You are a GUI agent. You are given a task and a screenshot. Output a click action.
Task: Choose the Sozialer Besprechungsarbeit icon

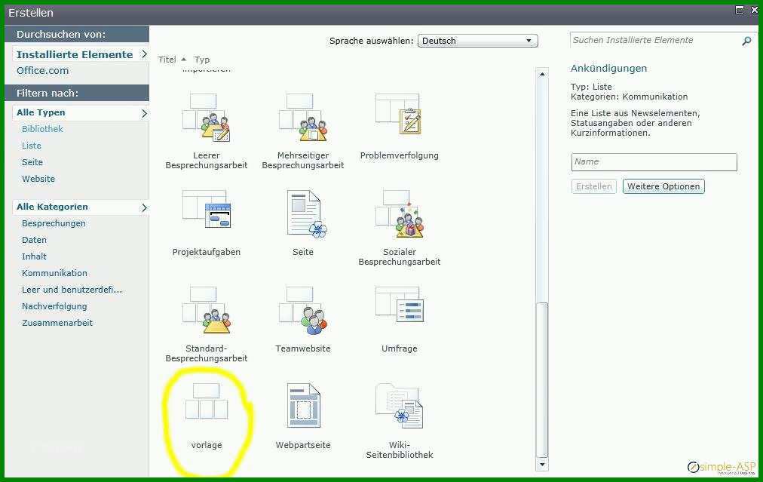pyautogui.click(x=399, y=213)
